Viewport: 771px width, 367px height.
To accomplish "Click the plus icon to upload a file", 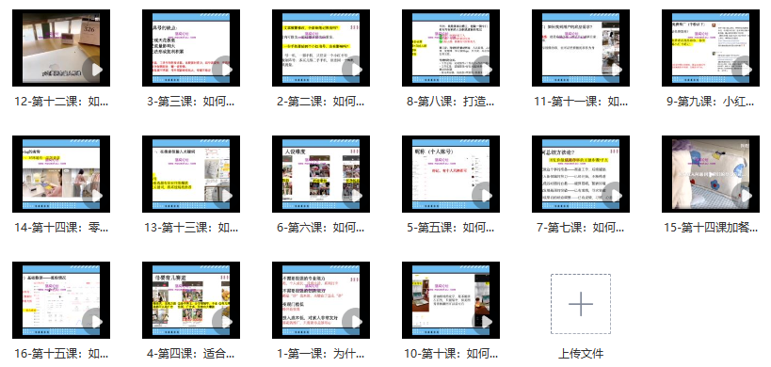I will pyautogui.click(x=581, y=304).
